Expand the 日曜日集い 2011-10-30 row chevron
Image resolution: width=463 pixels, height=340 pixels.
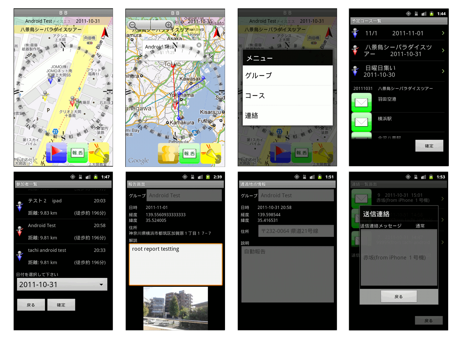coord(443,71)
